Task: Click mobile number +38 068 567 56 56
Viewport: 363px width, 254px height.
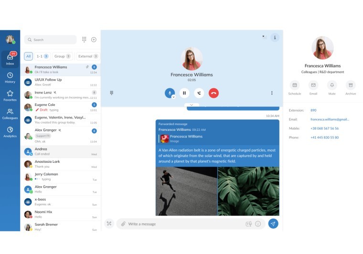Action: [325, 128]
